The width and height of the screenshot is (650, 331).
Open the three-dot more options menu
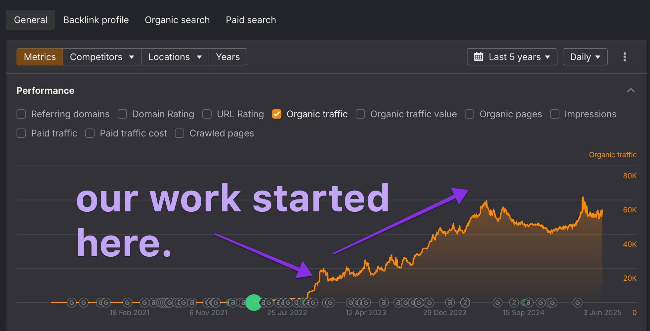click(x=625, y=57)
